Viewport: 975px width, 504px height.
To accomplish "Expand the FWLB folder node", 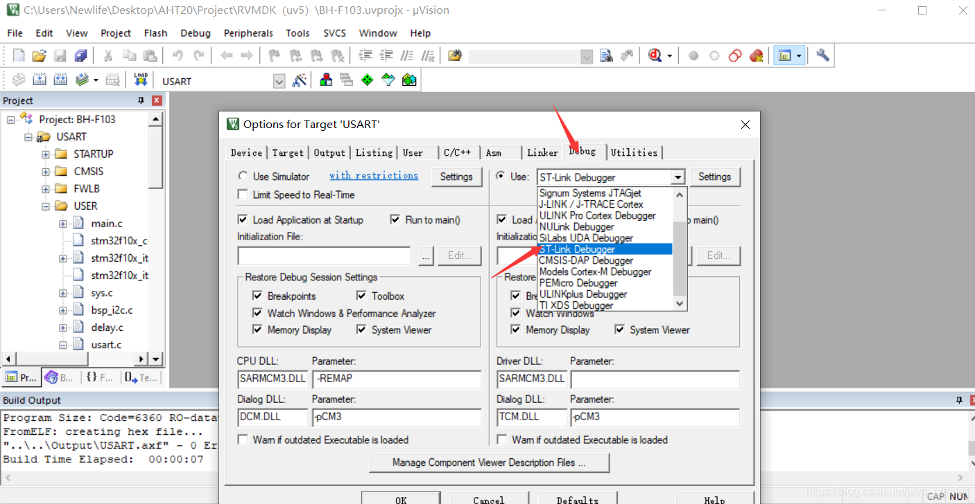I will click(x=46, y=188).
